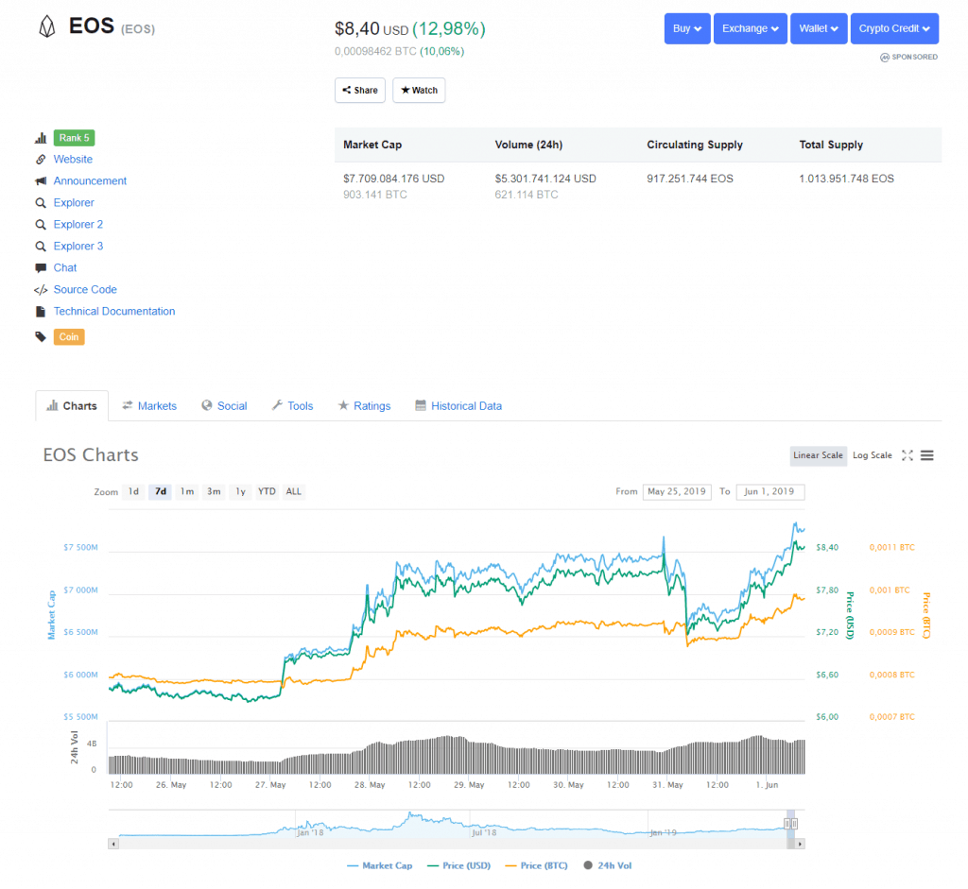Screen dimensions: 968x889
Task: Open the Charts tab
Action: tap(72, 406)
